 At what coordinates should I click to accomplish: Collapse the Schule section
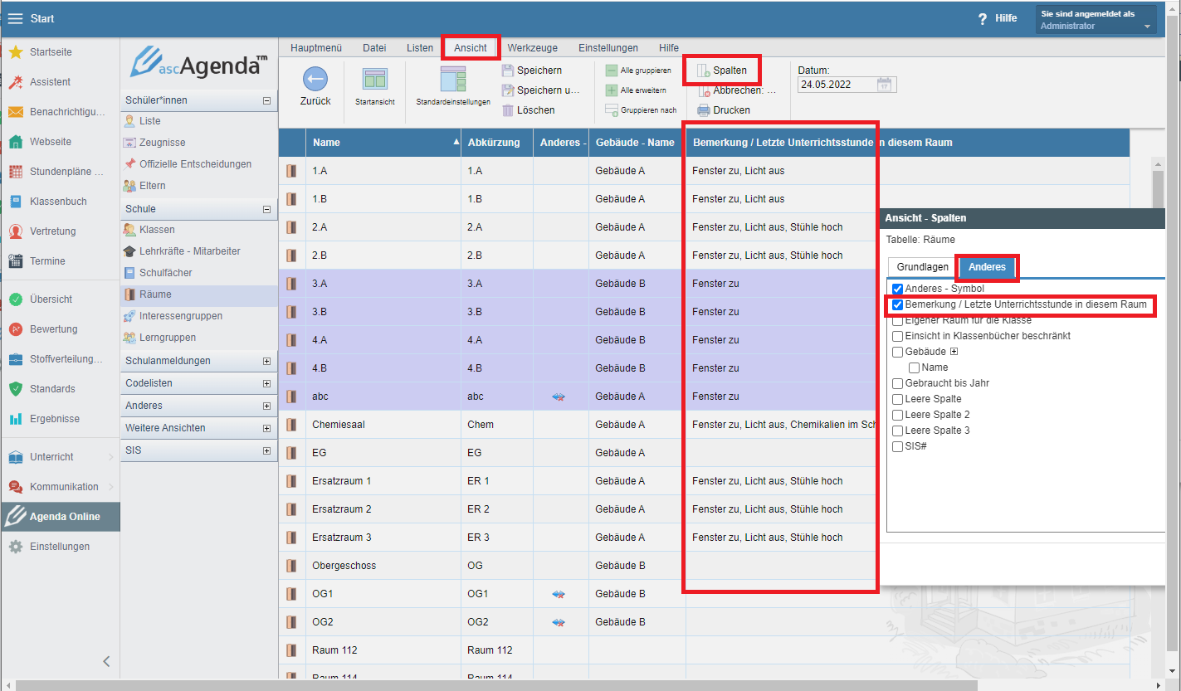coord(266,209)
